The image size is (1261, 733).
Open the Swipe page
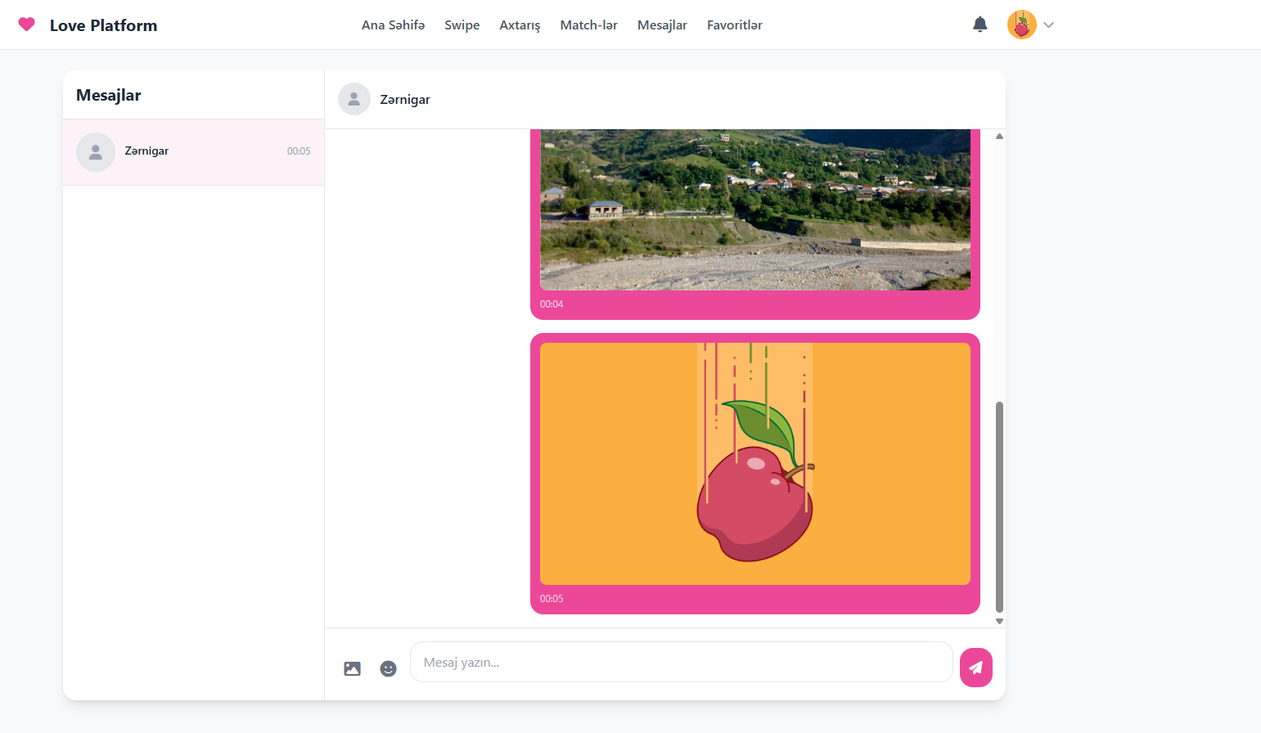[462, 25]
